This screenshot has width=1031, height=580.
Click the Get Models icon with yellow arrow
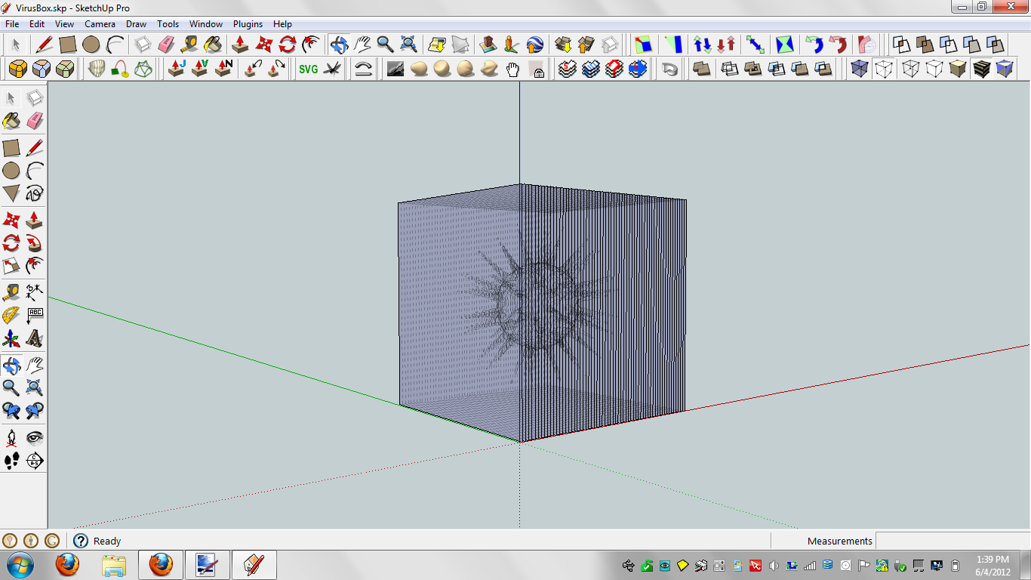pyautogui.click(x=564, y=44)
